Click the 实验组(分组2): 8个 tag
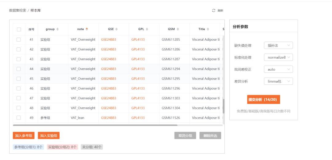 coord(62,147)
